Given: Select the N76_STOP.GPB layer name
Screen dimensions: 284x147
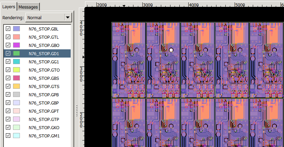Looking at the screenshot, I should tap(44, 95).
